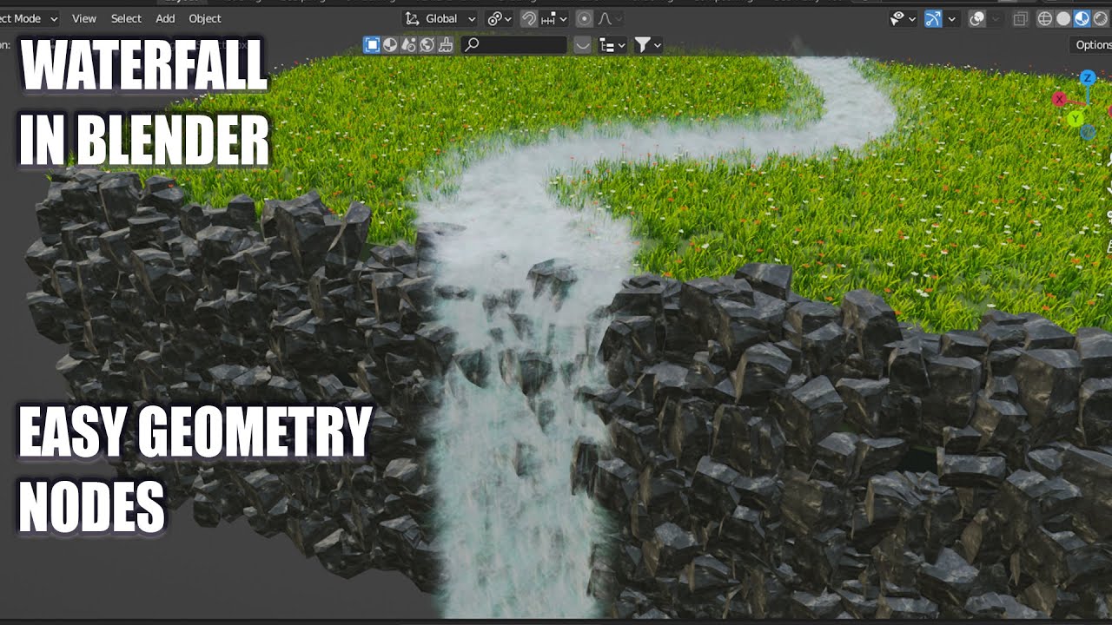Select the Material display mode icon
Viewport: 1112px width, 625px height.
(x=390, y=44)
